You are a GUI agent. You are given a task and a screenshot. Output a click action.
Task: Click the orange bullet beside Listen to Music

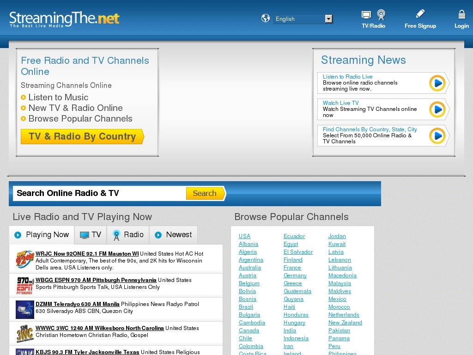click(23, 97)
